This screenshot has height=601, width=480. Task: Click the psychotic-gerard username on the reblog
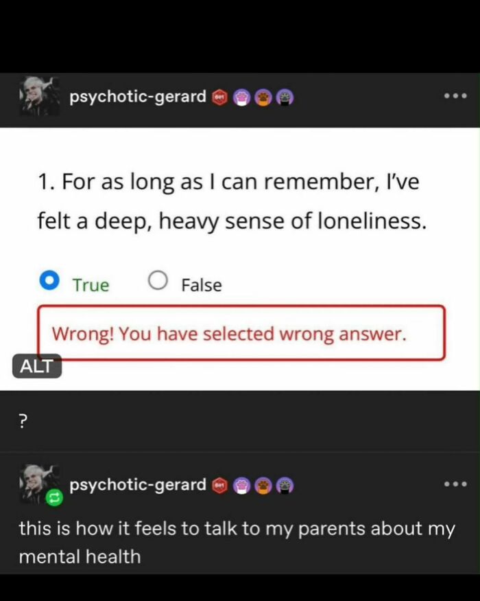pyautogui.click(x=137, y=486)
